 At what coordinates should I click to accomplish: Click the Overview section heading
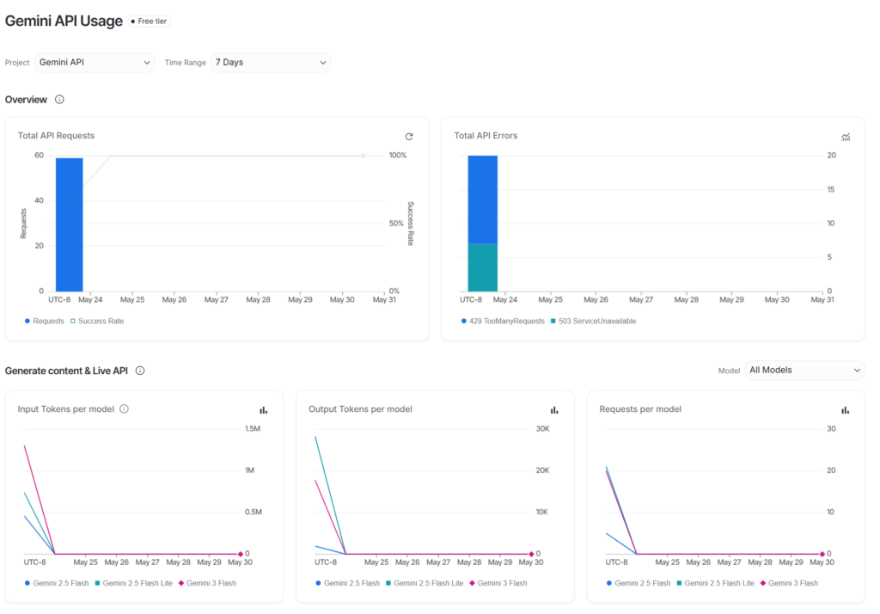point(26,100)
